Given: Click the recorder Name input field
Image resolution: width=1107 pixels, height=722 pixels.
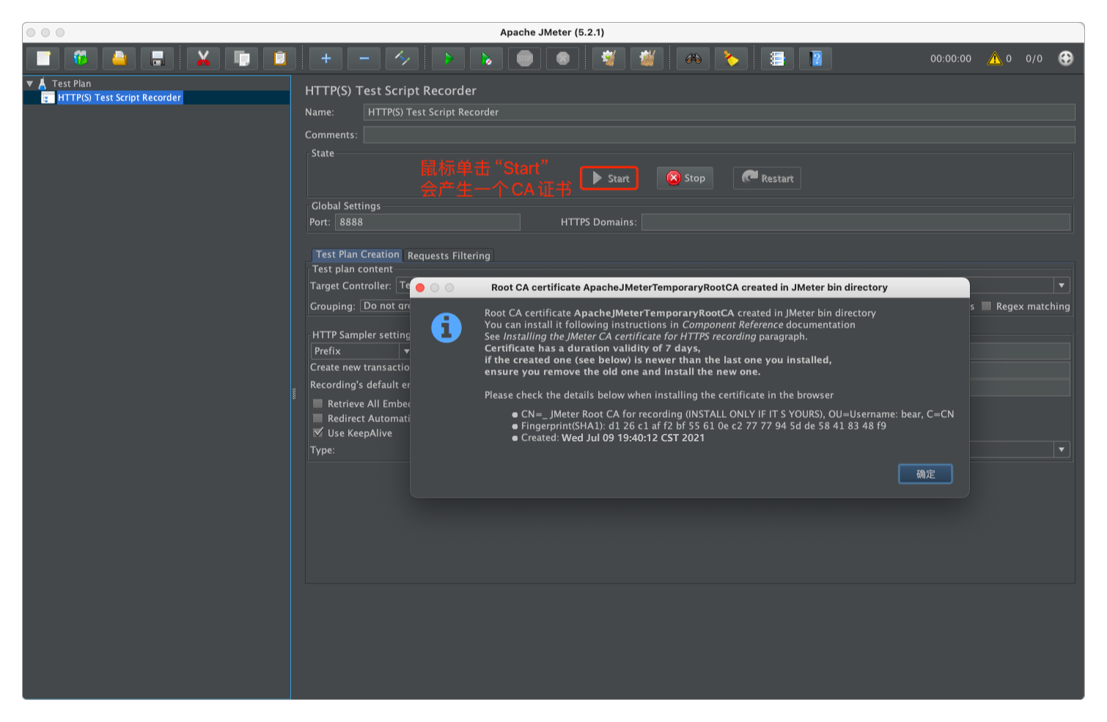Looking at the screenshot, I should tap(719, 112).
